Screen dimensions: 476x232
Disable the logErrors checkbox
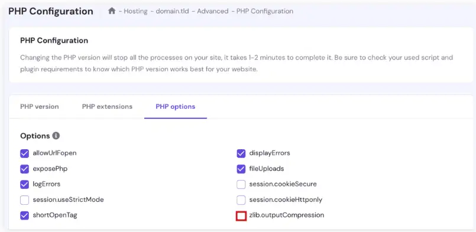point(24,185)
